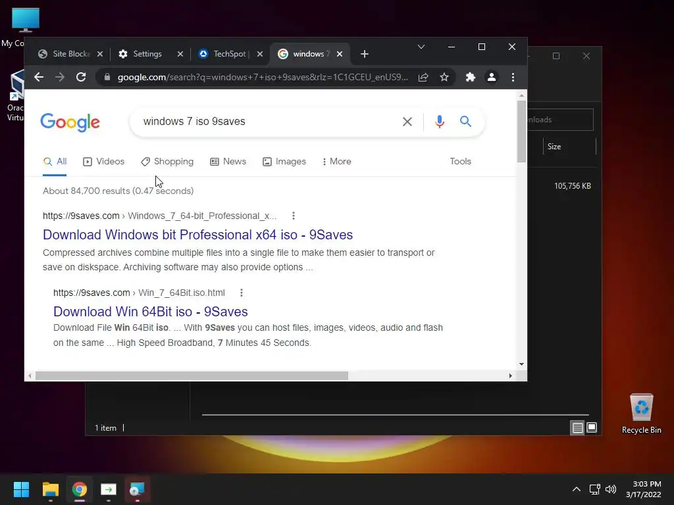
Task: Select Chrome icon in taskbar
Action: 80,489
